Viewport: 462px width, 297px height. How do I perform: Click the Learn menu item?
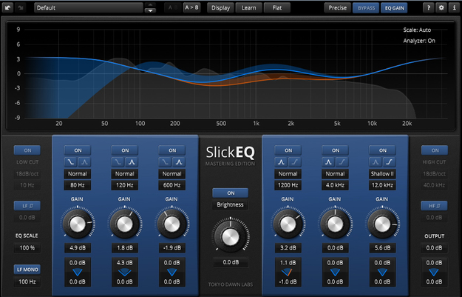pyautogui.click(x=248, y=7)
